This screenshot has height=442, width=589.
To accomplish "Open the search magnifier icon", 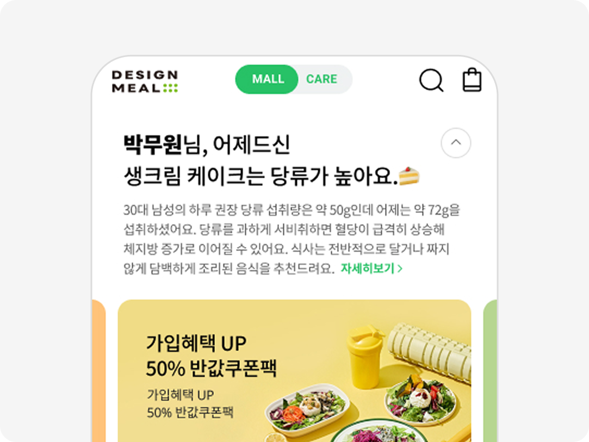I will 431,80.
